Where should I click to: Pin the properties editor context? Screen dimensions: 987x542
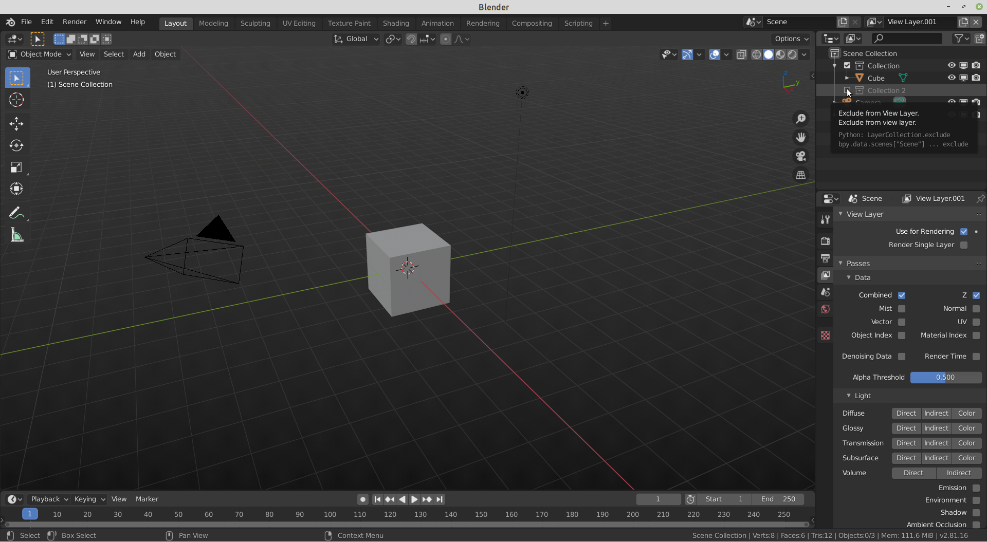pos(980,198)
